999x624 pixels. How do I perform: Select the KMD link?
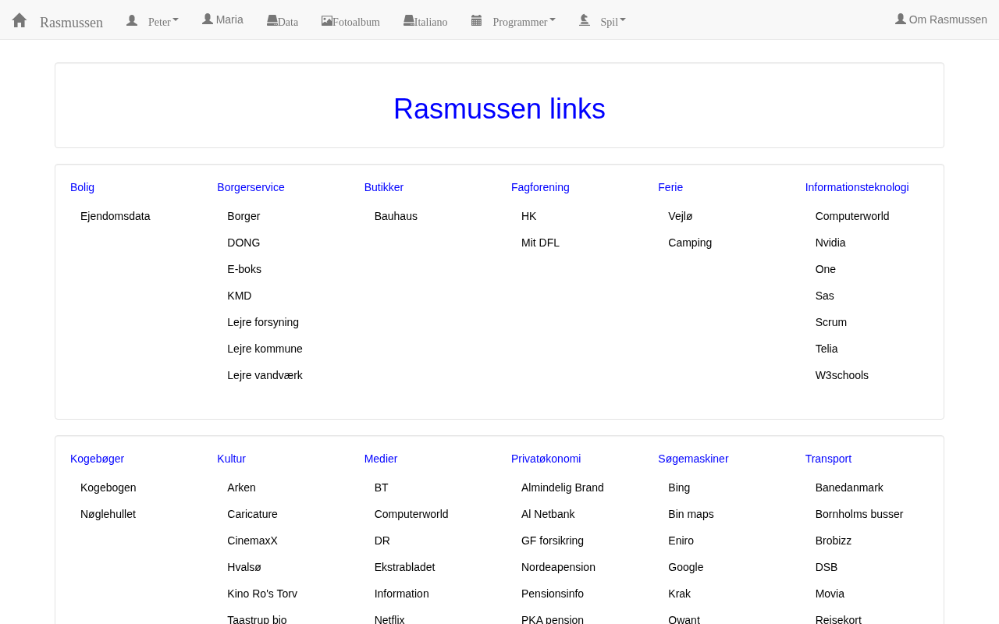click(x=240, y=296)
